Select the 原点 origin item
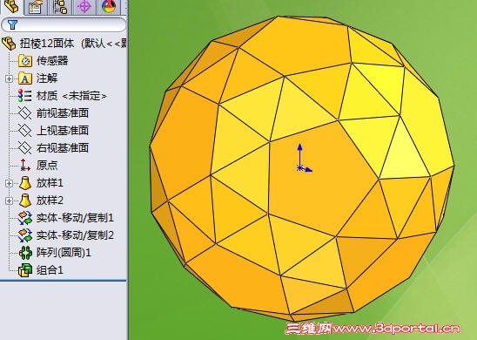 (47, 165)
